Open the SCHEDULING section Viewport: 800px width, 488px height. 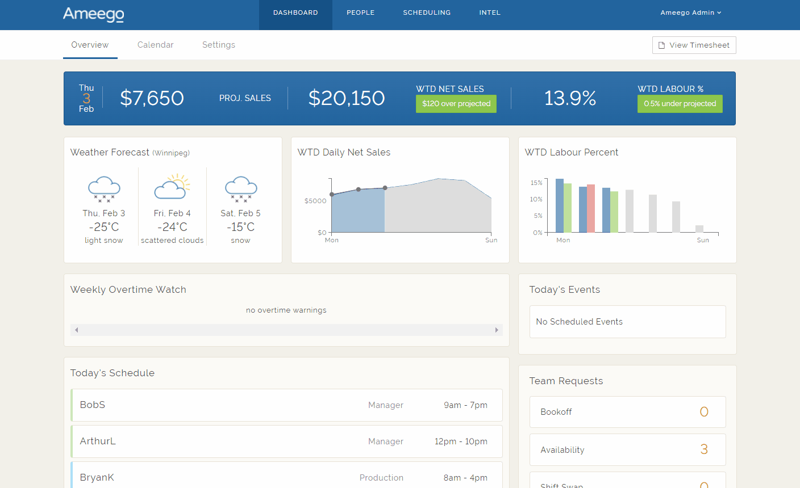click(x=427, y=12)
